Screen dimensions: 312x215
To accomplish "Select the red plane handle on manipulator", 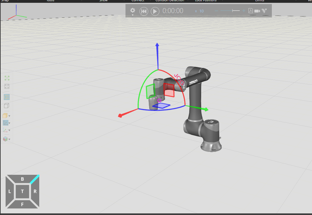I will (x=169, y=90).
